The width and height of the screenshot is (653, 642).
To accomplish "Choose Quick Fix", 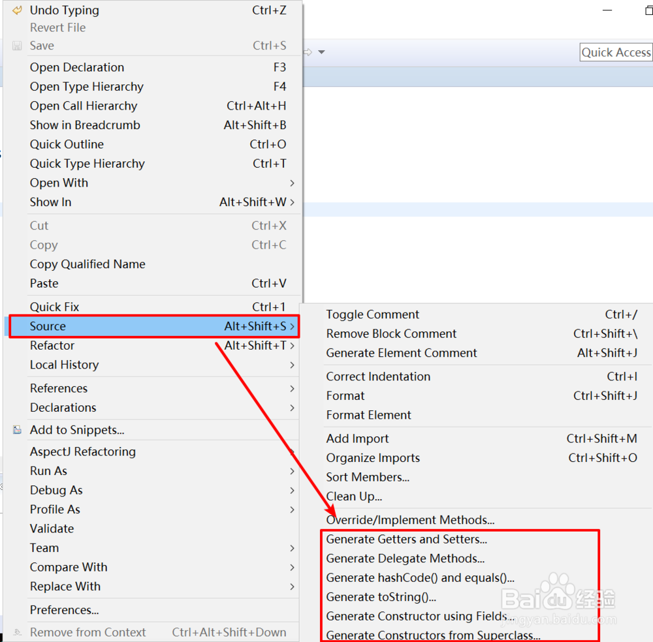I will 153,307.
